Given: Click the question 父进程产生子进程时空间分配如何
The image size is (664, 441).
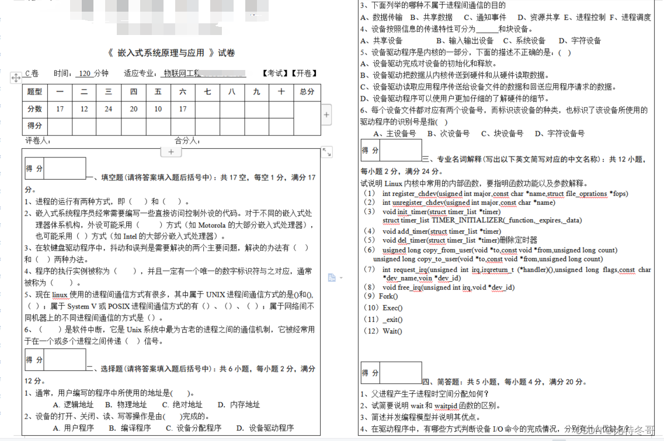Looking at the screenshot, I should pos(425,394).
